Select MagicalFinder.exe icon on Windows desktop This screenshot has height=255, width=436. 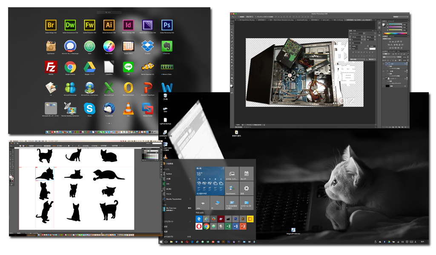click(x=293, y=231)
